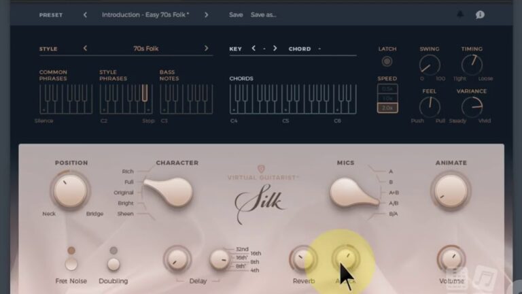The image size is (522, 294).
Task: Set delay time to 32nd
Action: tap(242, 249)
